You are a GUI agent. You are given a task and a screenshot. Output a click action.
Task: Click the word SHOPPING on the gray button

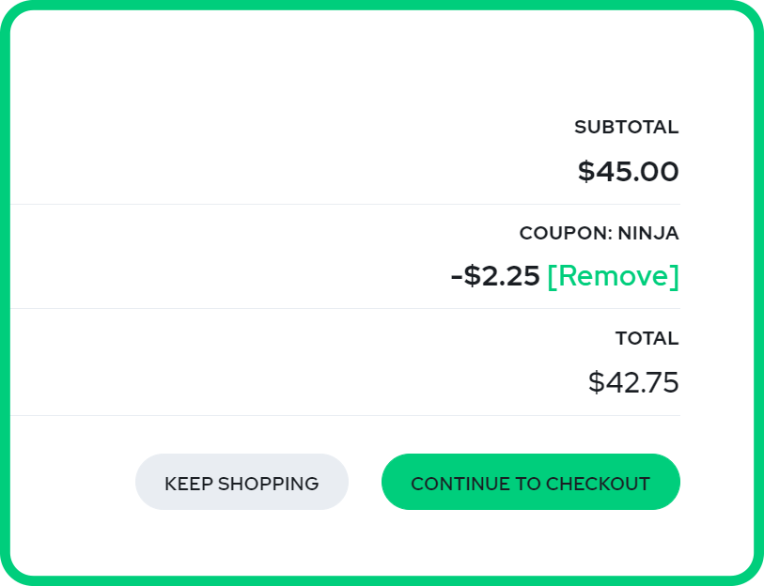268,484
